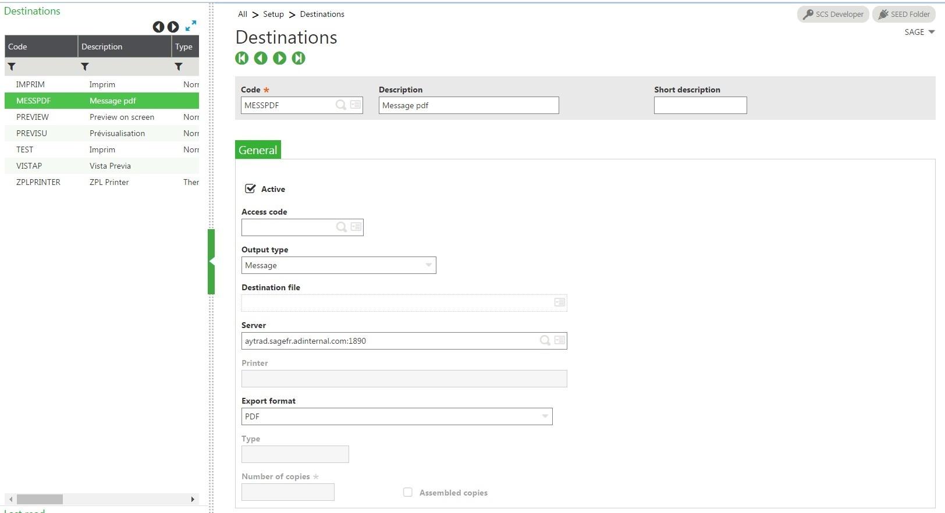Toggle the Assembled copies checkbox

pyautogui.click(x=408, y=493)
